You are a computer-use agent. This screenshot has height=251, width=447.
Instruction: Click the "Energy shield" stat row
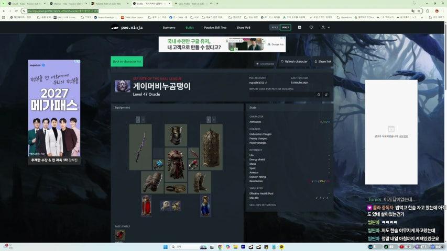[289, 159]
